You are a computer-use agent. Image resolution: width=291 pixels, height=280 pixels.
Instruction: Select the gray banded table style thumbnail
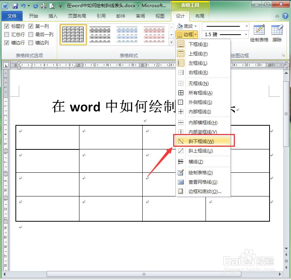(100, 35)
